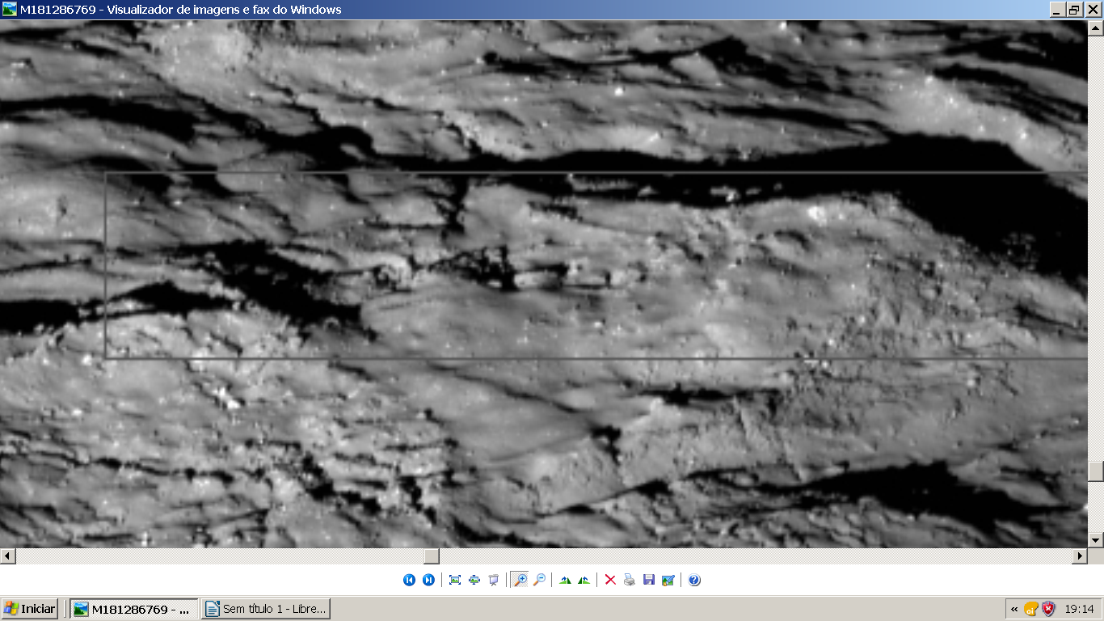Rotate the image counterclockwise
The height and width of the screenshot is (621, 1104).
click(584, 580)
